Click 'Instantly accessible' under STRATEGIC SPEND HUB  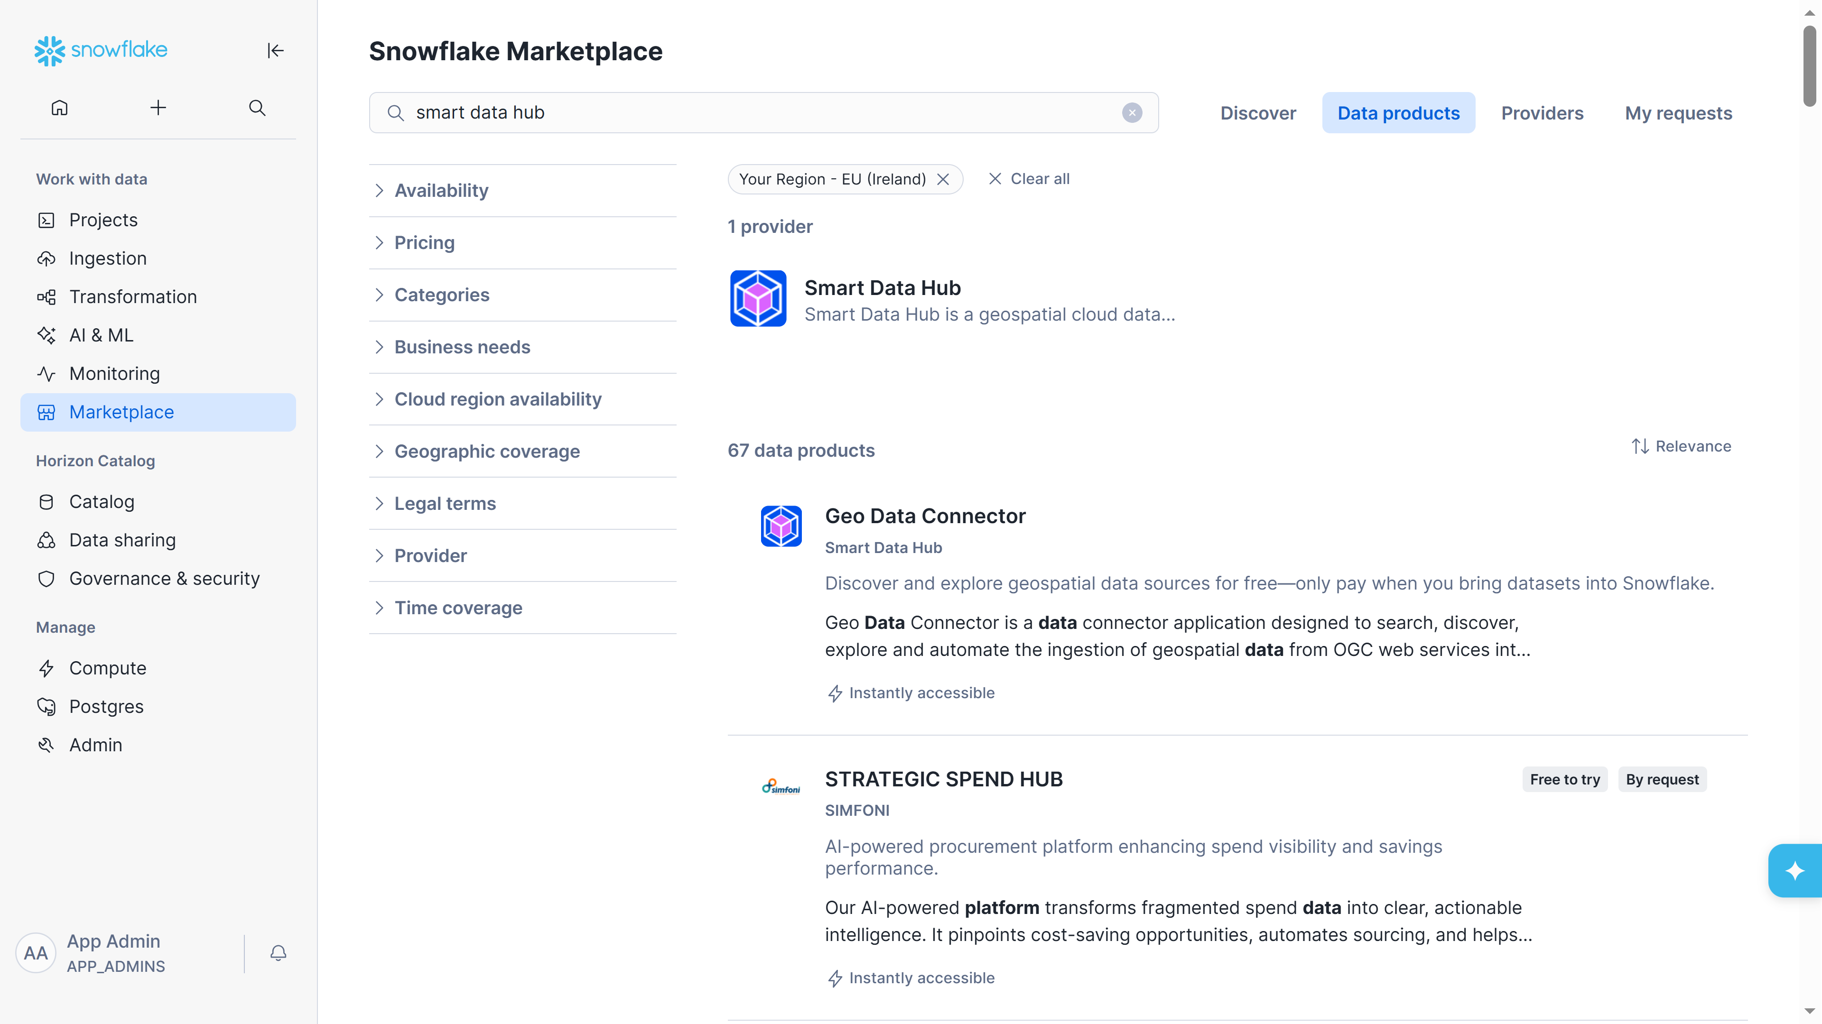(x=911, y=978)
